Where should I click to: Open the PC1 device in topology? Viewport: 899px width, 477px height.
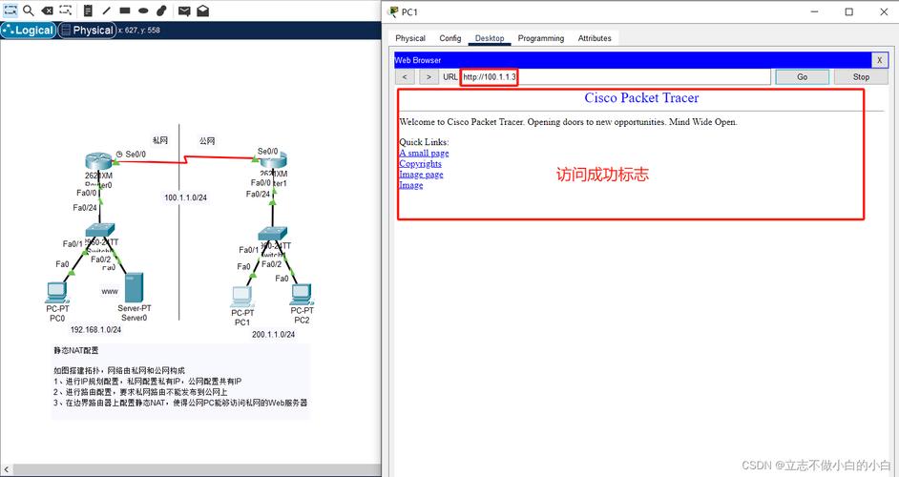[243, 297]
